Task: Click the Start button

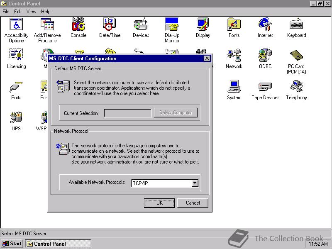Action: click(12, 244)
